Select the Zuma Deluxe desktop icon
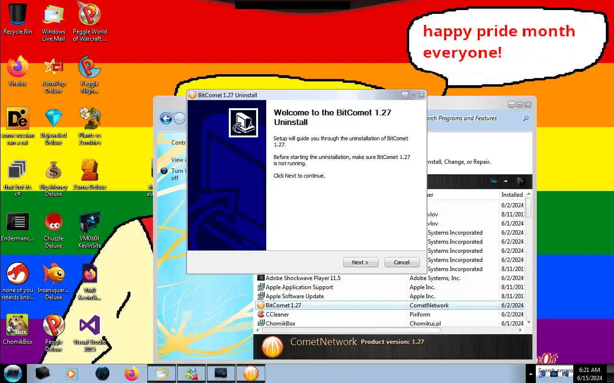614x383 pixels. point(90,174)
